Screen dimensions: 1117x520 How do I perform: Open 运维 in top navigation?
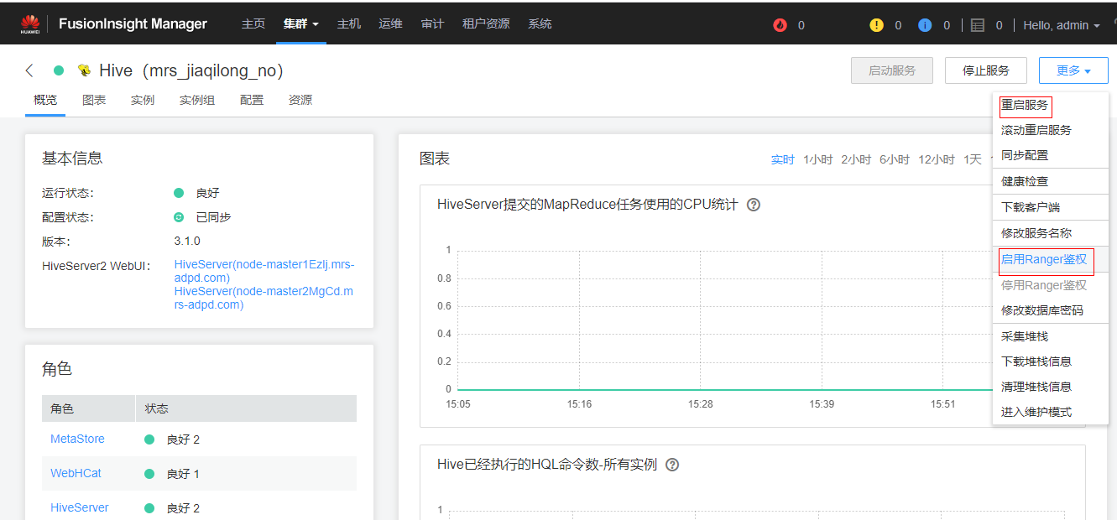(x=391, y=24)
